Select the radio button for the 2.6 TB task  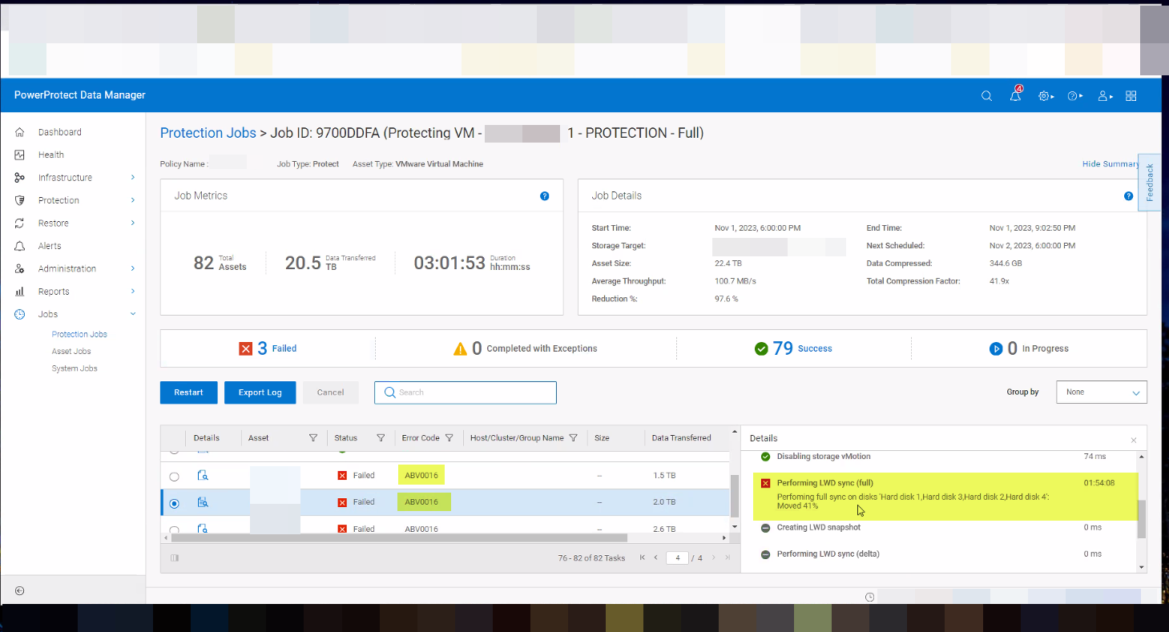tap(174, 529)
